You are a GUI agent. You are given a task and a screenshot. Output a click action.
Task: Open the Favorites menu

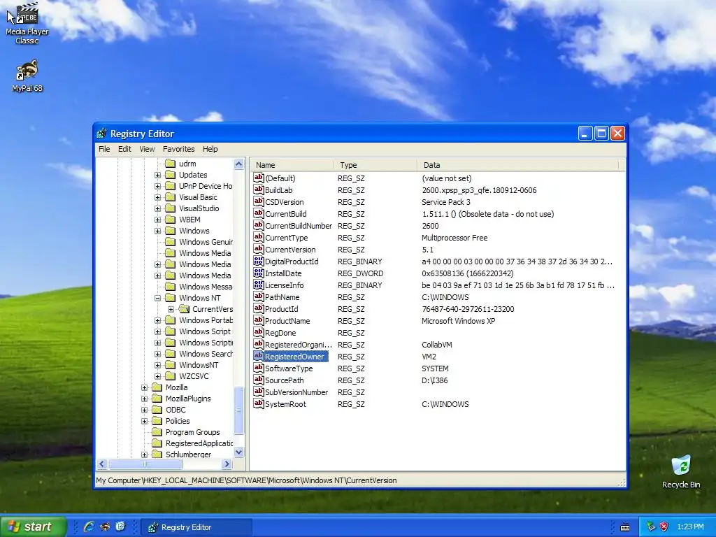coord(178,149)
